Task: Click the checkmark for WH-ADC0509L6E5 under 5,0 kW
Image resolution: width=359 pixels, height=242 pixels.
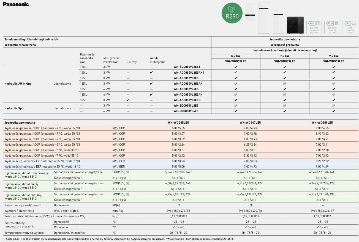Action: pyautogui.click(x=236, y=89)
